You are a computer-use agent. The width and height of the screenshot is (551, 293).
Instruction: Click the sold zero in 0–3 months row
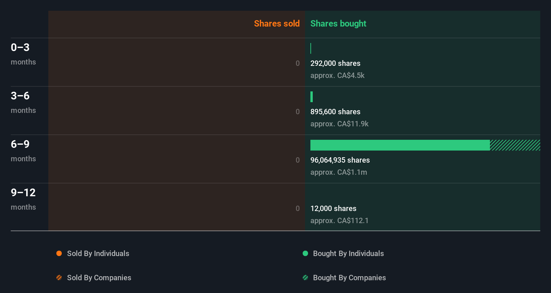298,64
